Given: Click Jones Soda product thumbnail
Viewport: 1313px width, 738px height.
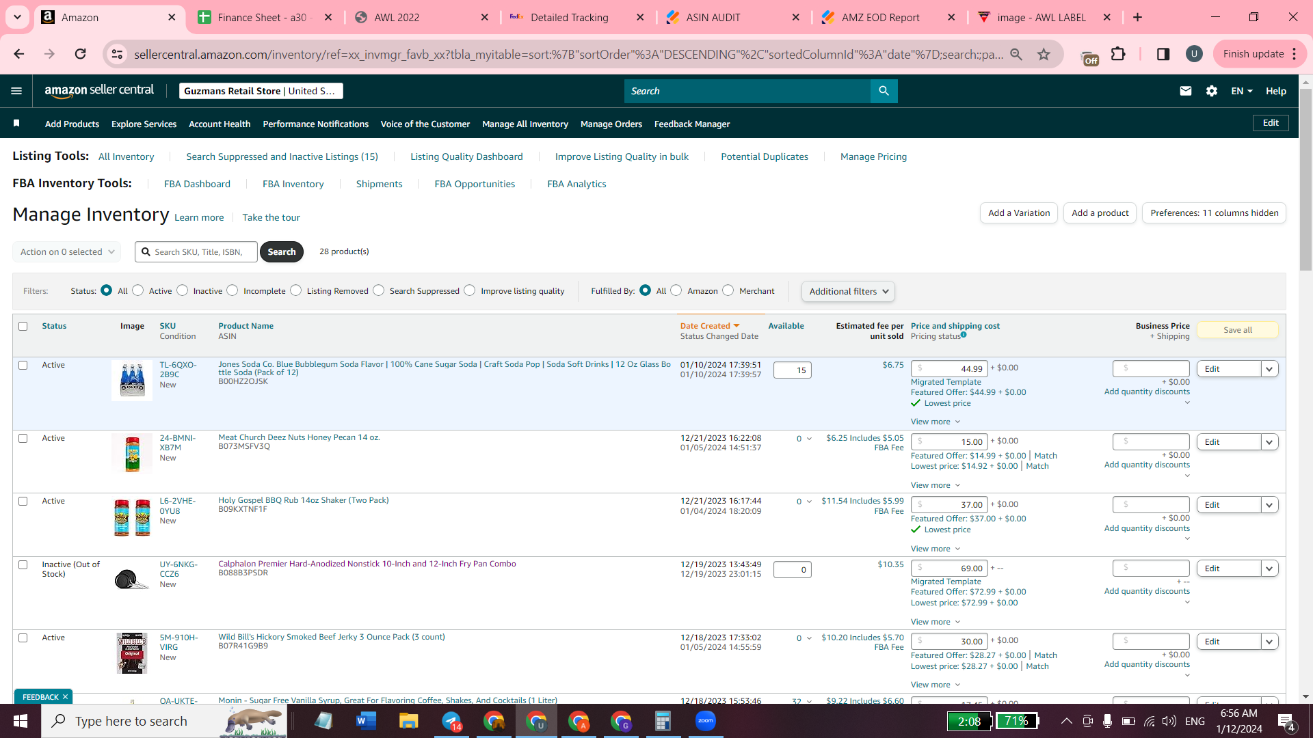Looking at the screenshot, I should coord(132,381).
